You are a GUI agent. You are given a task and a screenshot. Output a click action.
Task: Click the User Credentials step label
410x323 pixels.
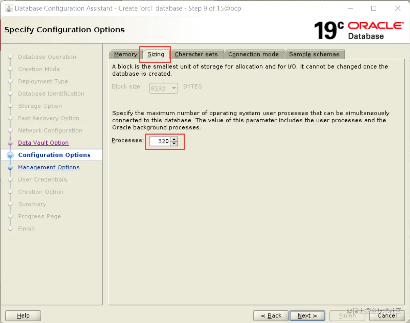pyautogui.click(x=42, y=180)
